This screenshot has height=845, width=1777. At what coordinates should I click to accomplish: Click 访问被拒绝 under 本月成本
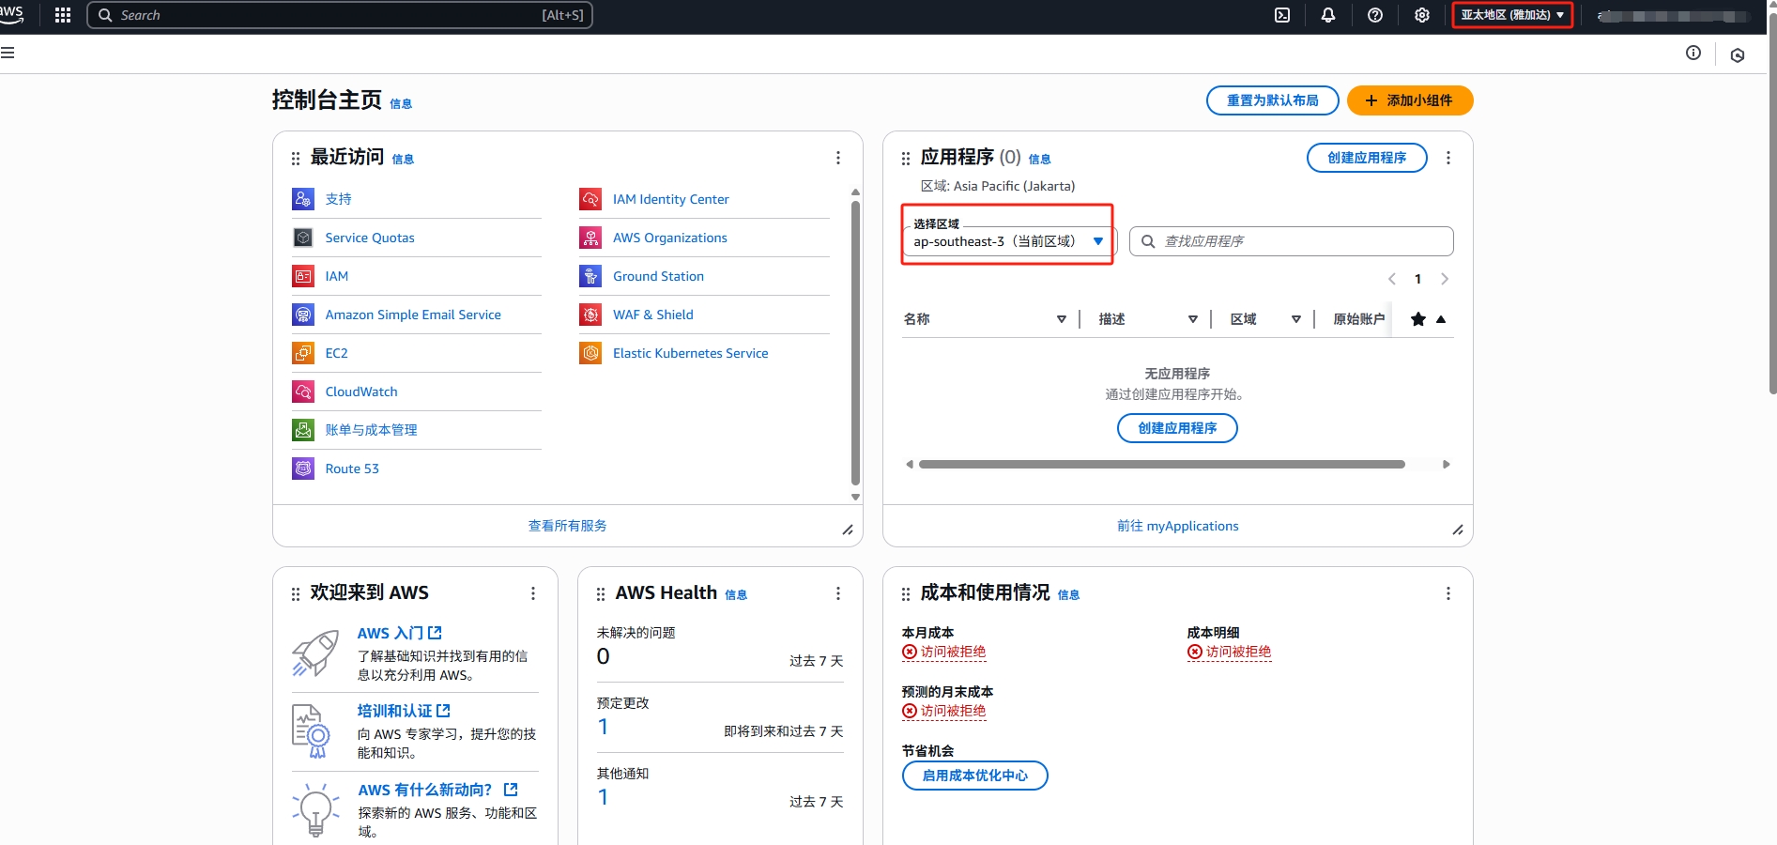point(943,652)
